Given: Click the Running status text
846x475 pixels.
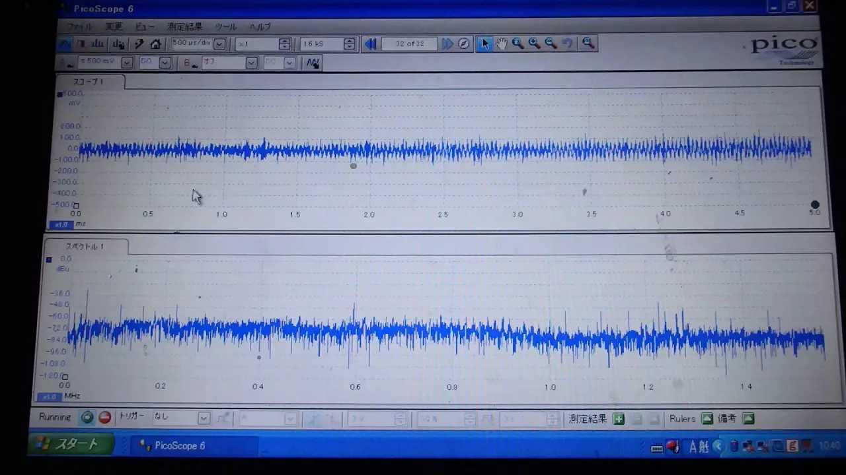Looking at the screenshot, I should click(55, 418).
